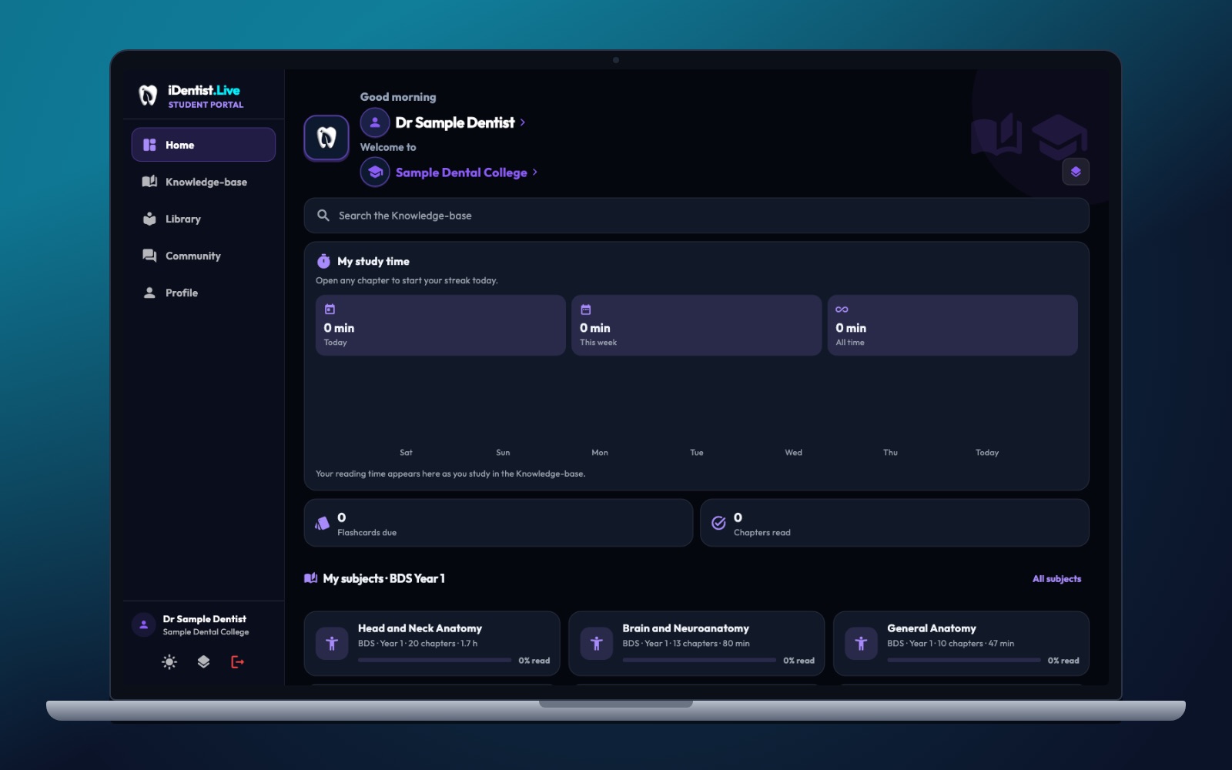The image size is (1232, 770).
Task: Open Brain and Neuroanatomy subject
Action: click(x=696, y=644)
